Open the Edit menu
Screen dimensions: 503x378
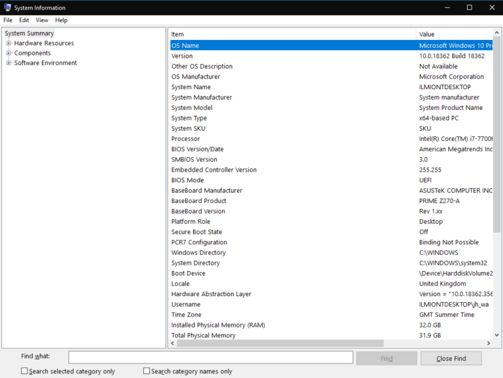[x=24, y=20]
